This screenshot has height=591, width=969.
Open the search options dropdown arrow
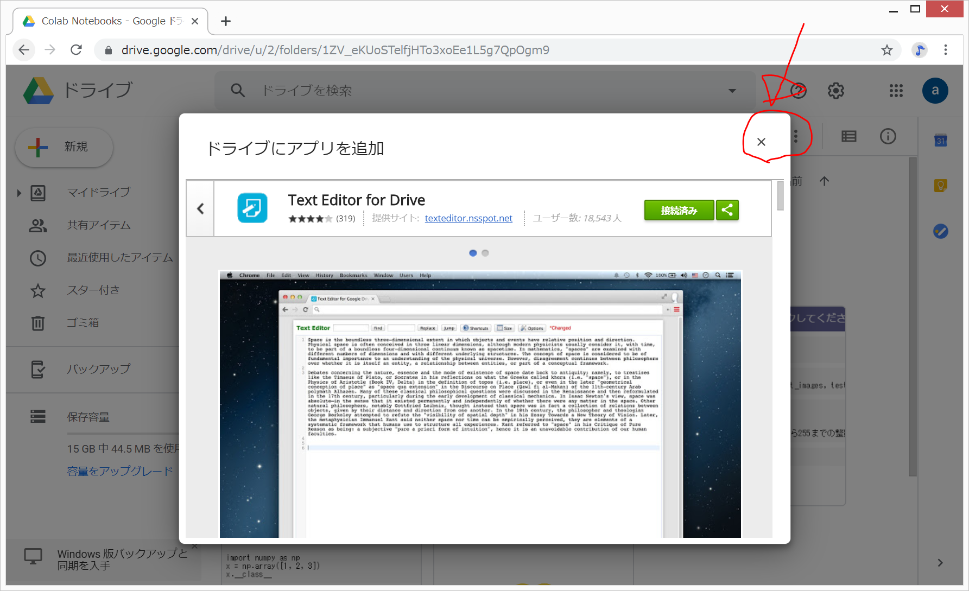pyautogui.click(x=732, y=91)
